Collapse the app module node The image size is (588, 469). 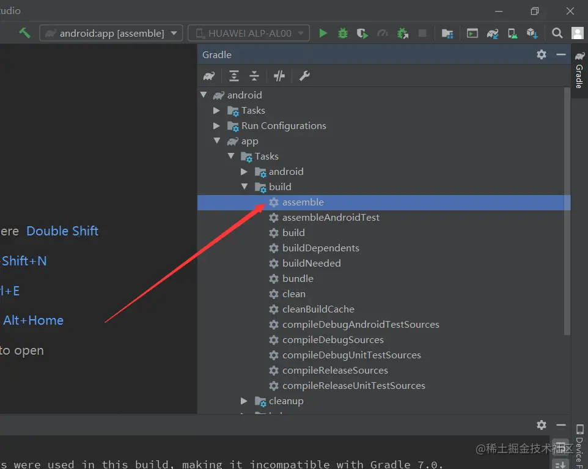point(217,141)
